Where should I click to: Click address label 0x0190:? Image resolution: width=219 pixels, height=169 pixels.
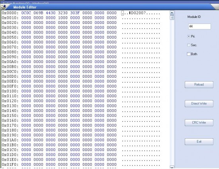pyautogui.click(x=10, y=135)
